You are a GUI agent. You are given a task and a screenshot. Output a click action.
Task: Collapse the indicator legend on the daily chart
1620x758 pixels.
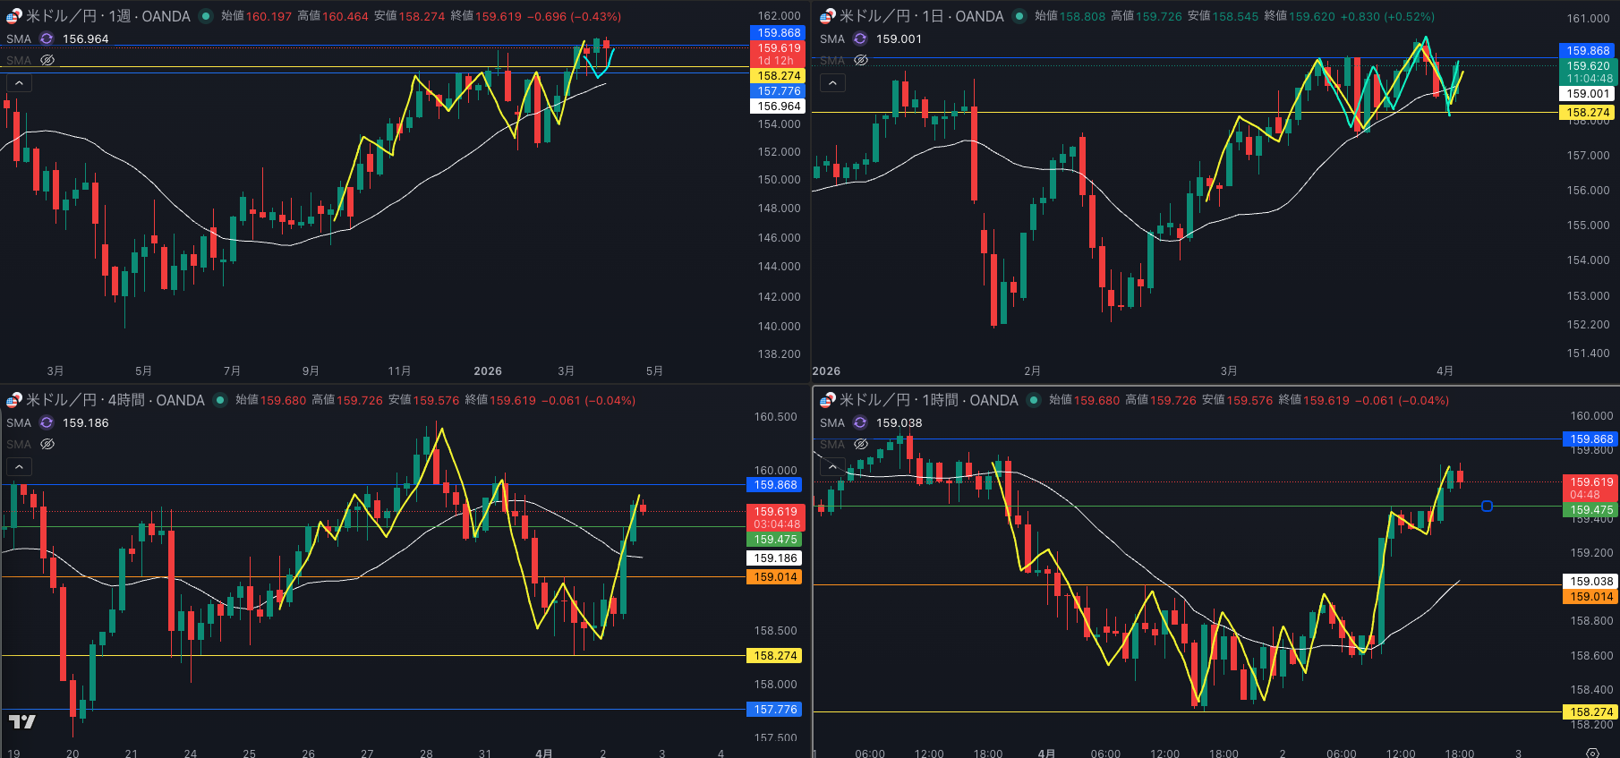click(x=832, y=83)
